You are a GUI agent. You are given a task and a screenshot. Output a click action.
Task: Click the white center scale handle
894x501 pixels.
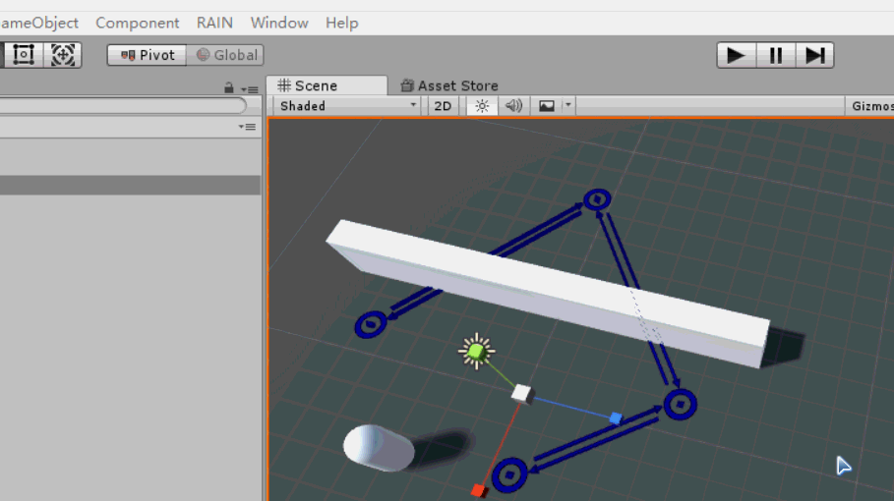(521, 393)
